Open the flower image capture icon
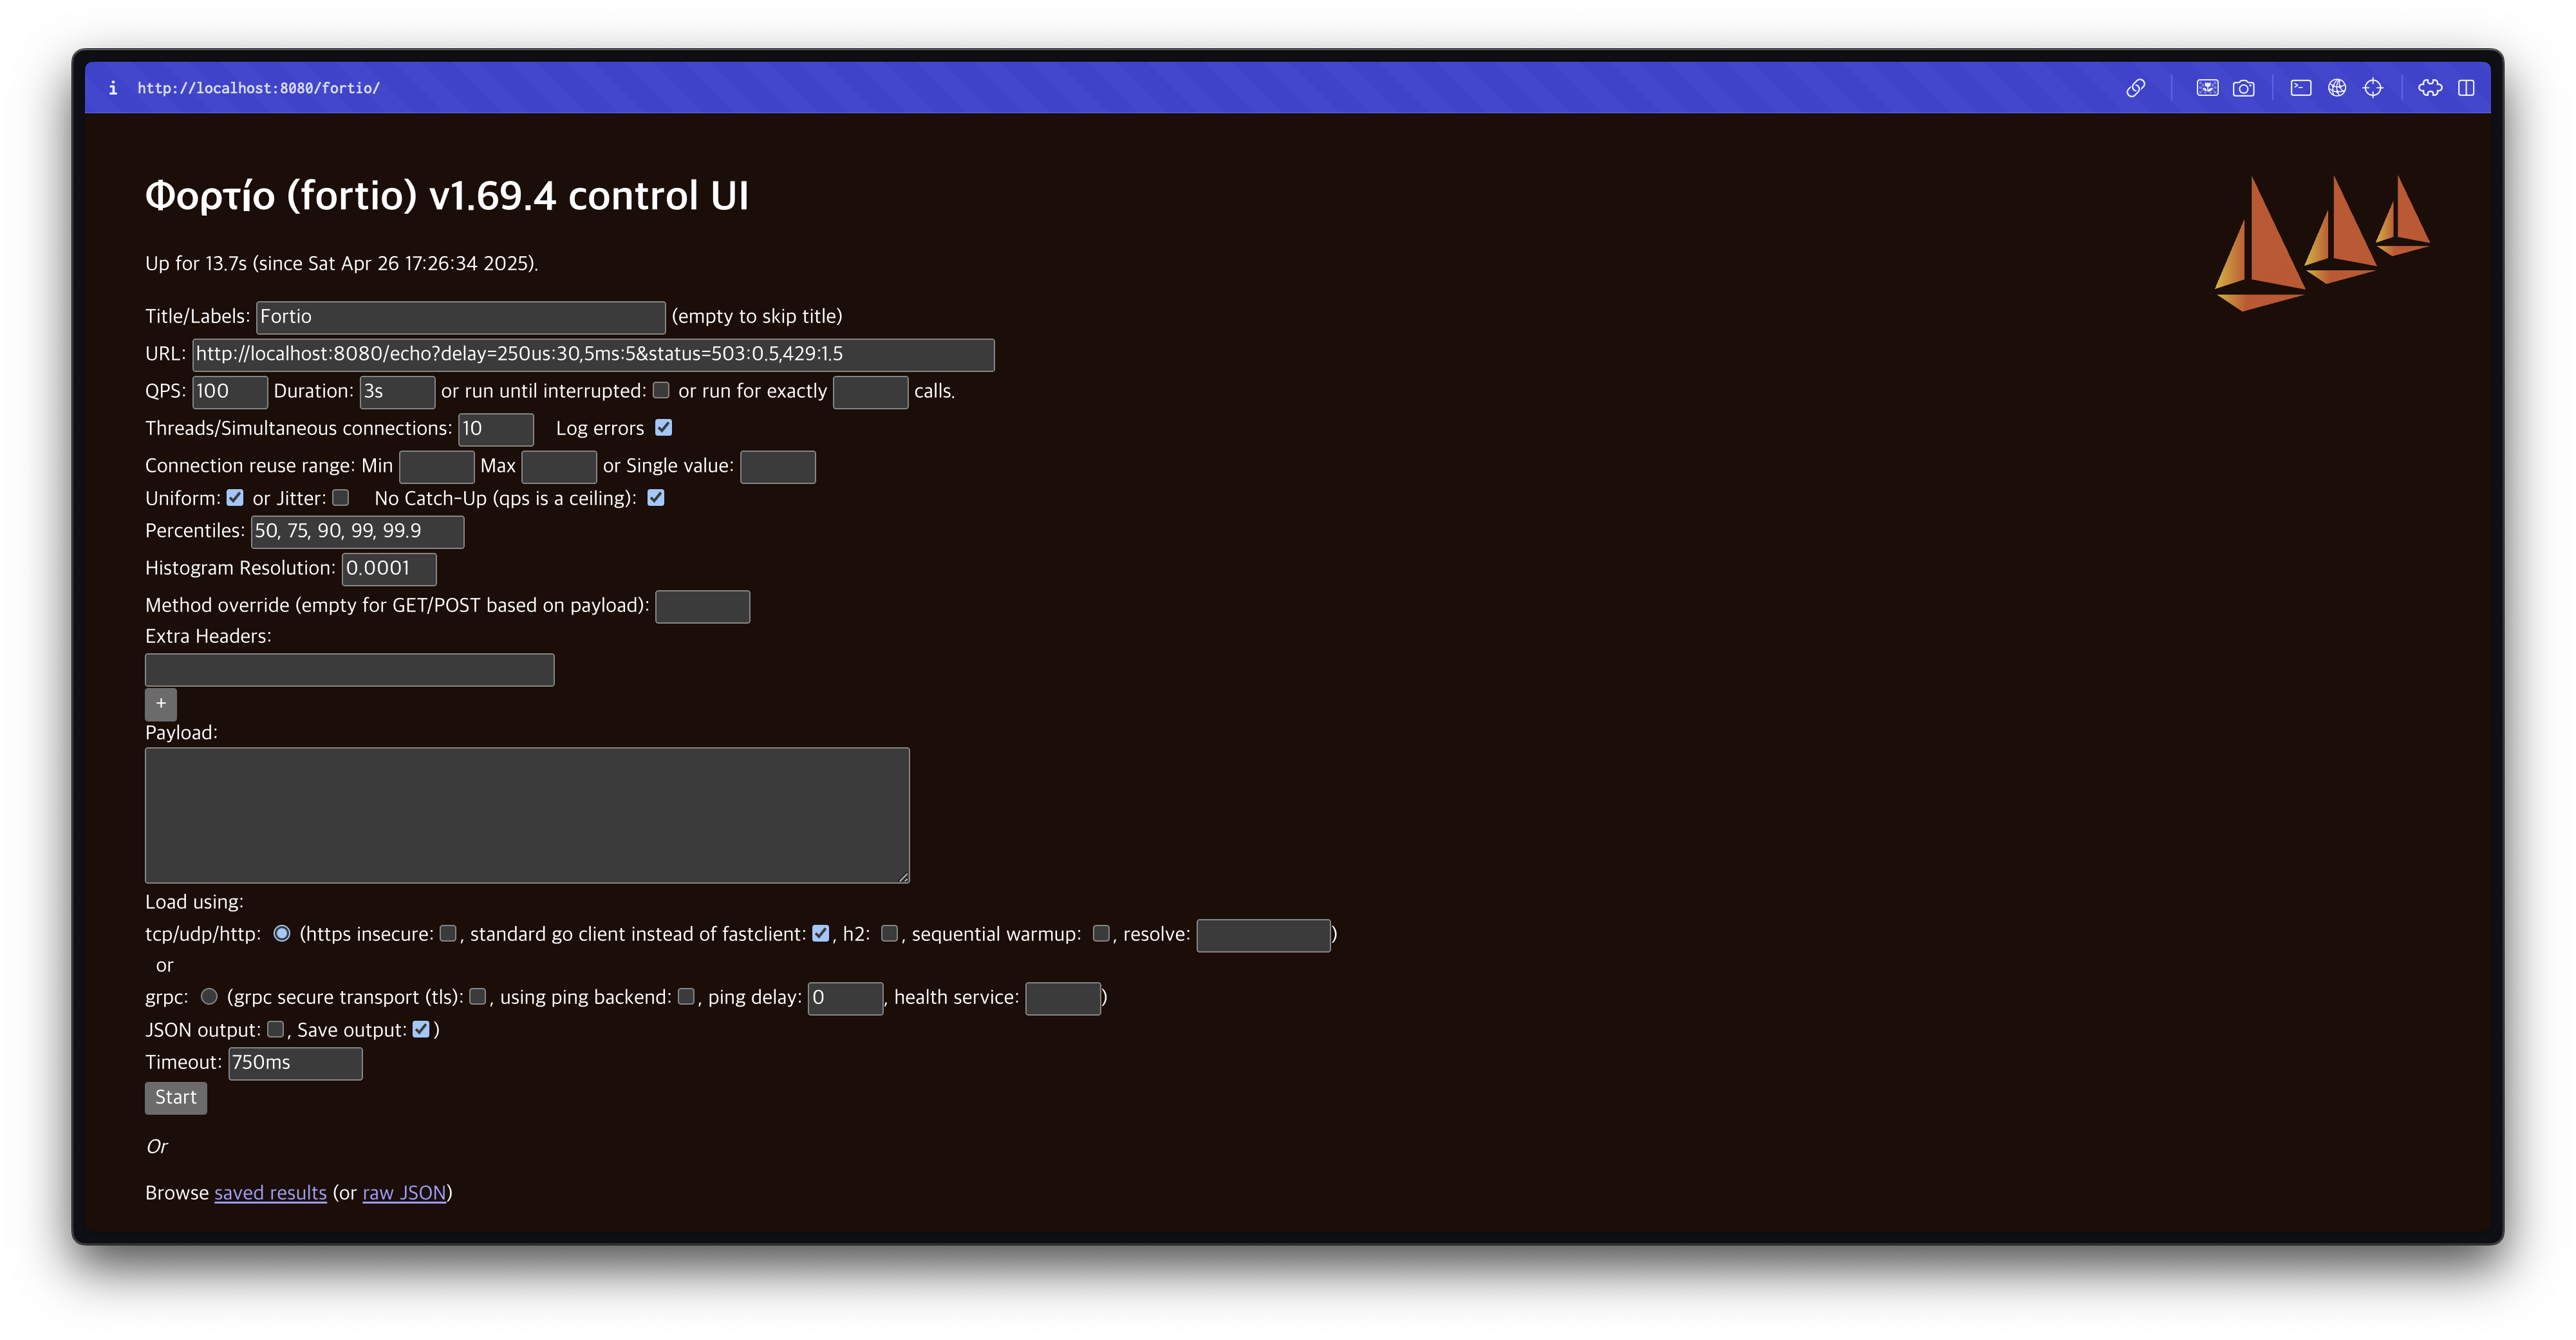 [2207, 88]
